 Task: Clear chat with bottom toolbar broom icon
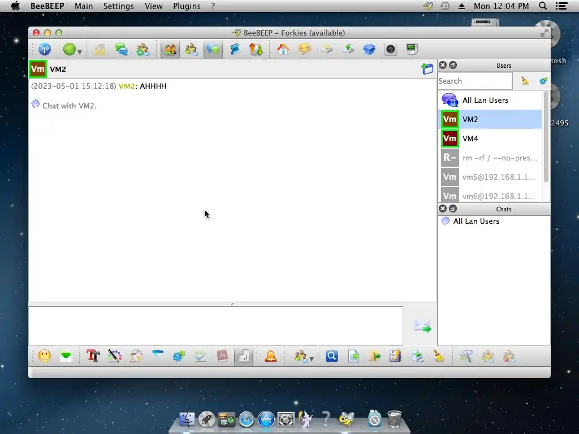439,356
